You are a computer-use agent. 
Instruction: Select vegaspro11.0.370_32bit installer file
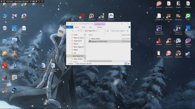click(x=99, y=41)
